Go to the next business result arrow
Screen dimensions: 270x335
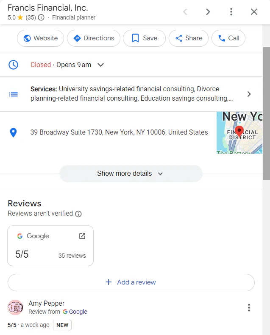click(x=208, y=12)
